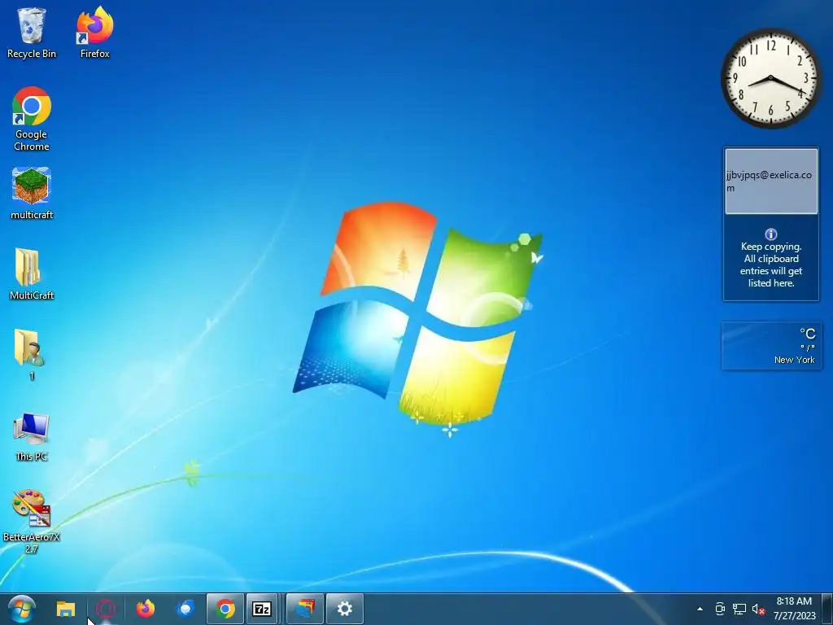Open the muted volume tray icon
Screen dimensions: 833x625
[759, 609]
